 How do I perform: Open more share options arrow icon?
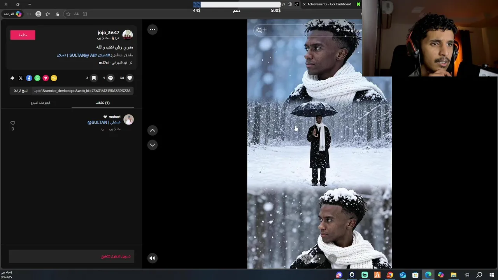coord(12,78)
